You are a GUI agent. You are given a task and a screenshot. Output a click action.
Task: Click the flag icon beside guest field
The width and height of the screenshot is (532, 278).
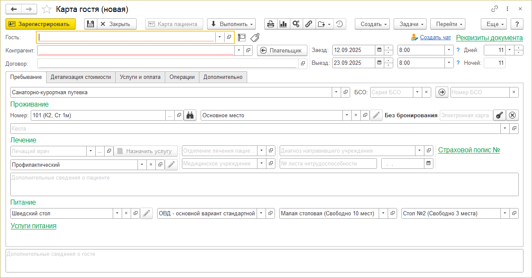tap(242, 38)
